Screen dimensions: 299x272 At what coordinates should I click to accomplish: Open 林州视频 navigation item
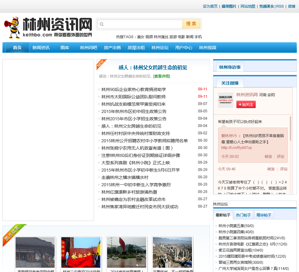[208, 48]
